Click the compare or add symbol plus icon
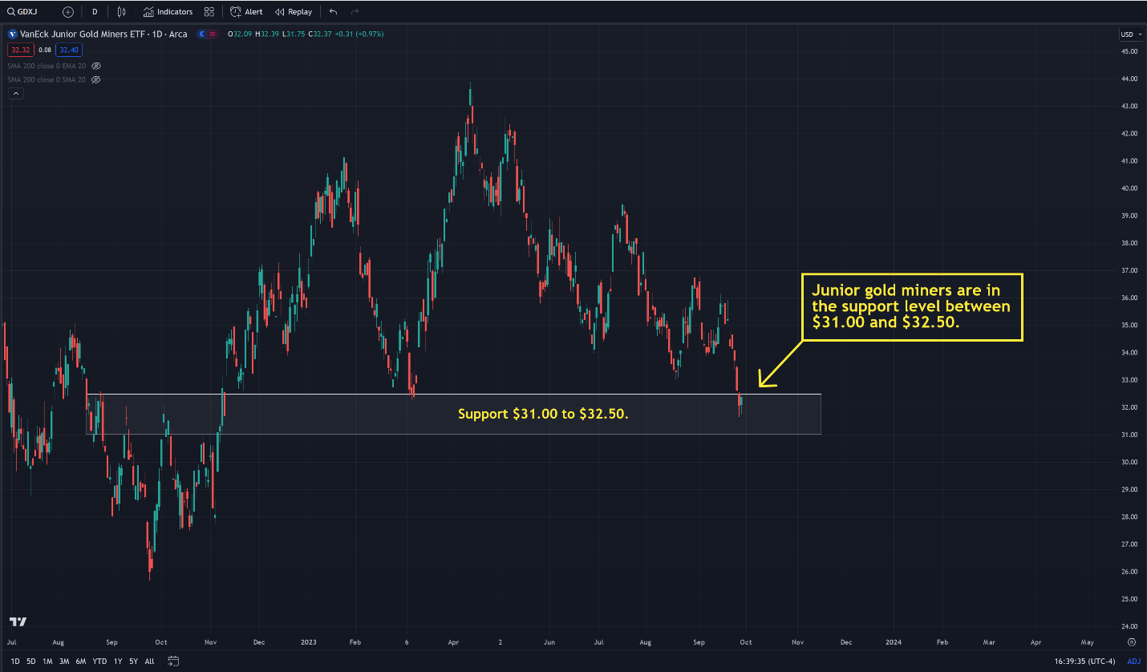Viewport: 1147px width, 672px height. point(67,12)
